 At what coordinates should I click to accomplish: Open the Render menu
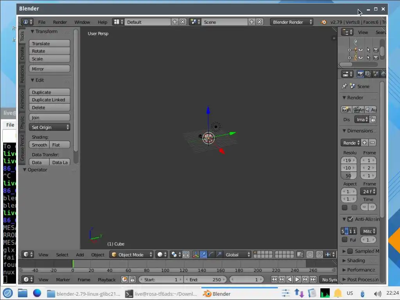click(x=60, y=22)
